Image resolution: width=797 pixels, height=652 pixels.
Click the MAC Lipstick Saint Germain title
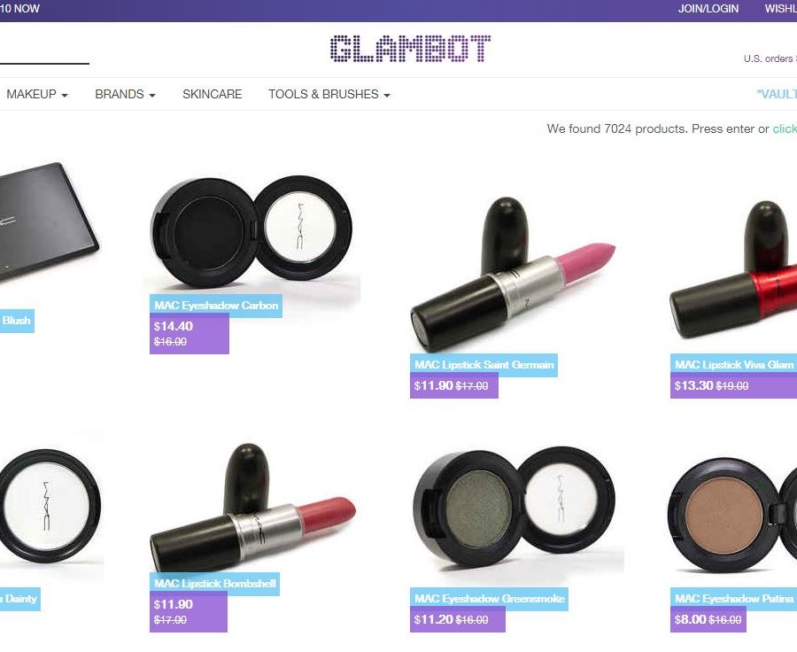[x=484, y=365]
